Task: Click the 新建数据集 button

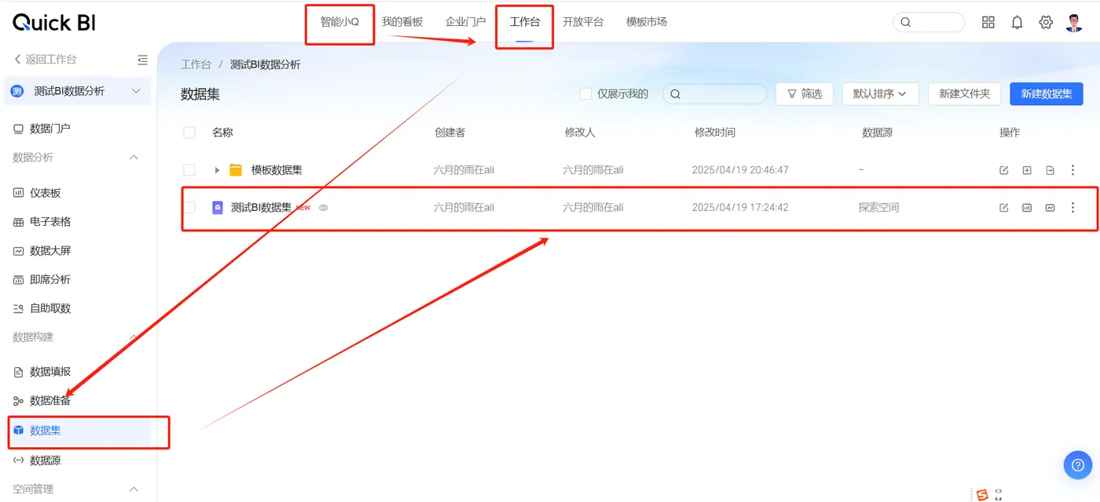Action: pos(1047,94)
